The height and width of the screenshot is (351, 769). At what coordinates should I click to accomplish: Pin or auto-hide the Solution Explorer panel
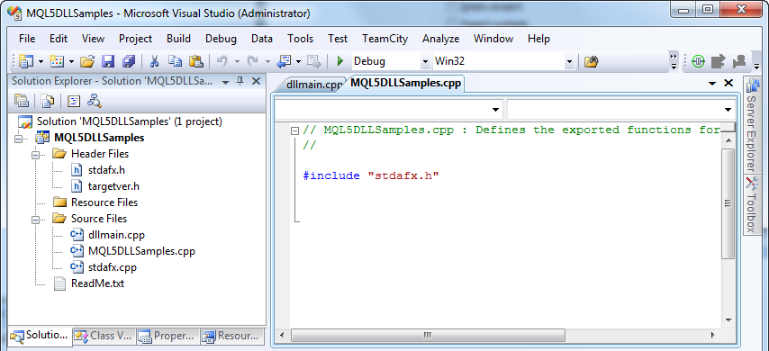[x=240, y=81]
